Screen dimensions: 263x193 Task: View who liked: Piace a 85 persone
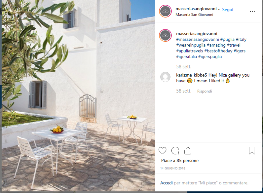tap(180, 161)
